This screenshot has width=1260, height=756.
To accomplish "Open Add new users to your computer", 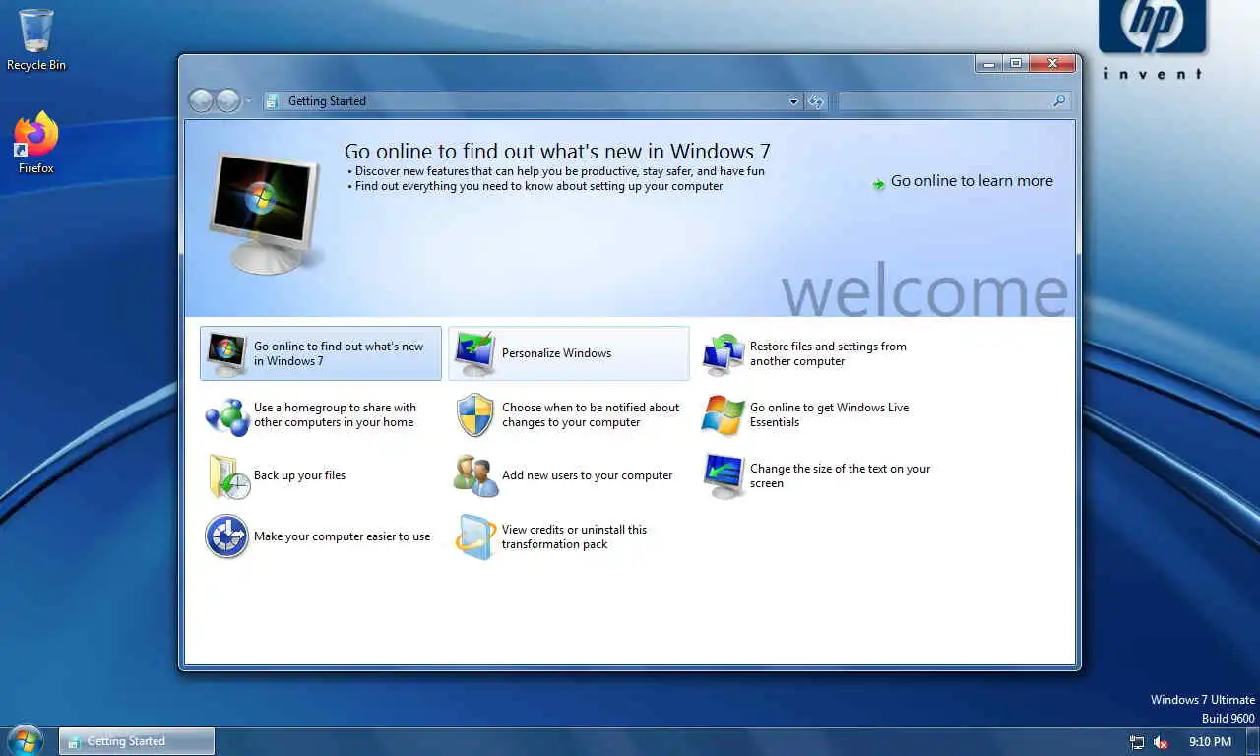I will [587, 475].
